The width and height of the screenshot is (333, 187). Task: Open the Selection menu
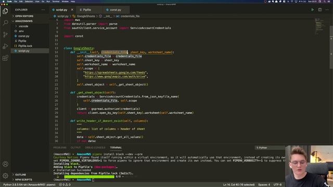29,1
